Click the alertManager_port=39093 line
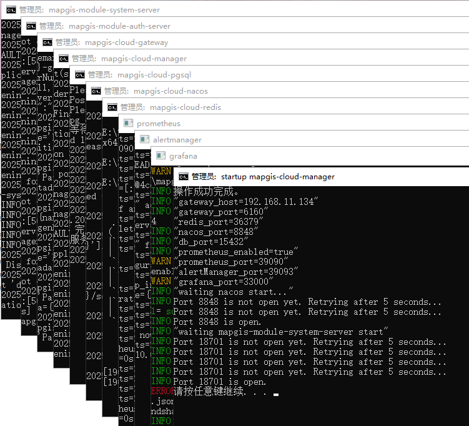The height and width of the screenshot is (426, 469). click(x=235, y=272)
